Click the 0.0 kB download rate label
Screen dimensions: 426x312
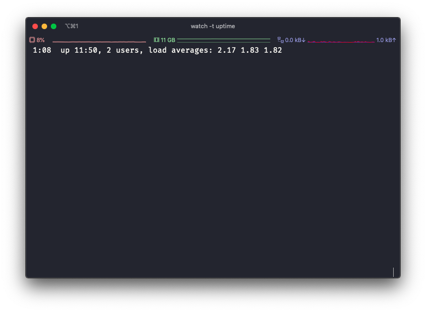(294, 40)
